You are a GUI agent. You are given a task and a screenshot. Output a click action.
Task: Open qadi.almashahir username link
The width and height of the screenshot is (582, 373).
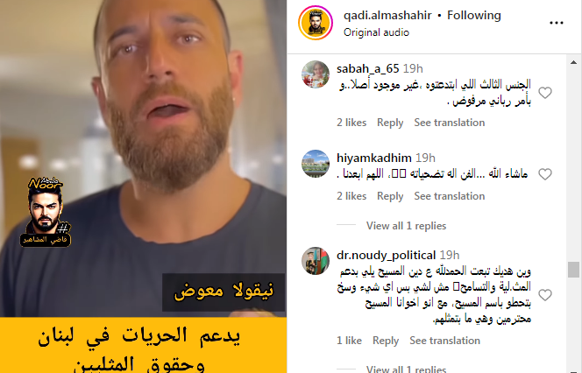pyautogui.click(x=387, y=15)
